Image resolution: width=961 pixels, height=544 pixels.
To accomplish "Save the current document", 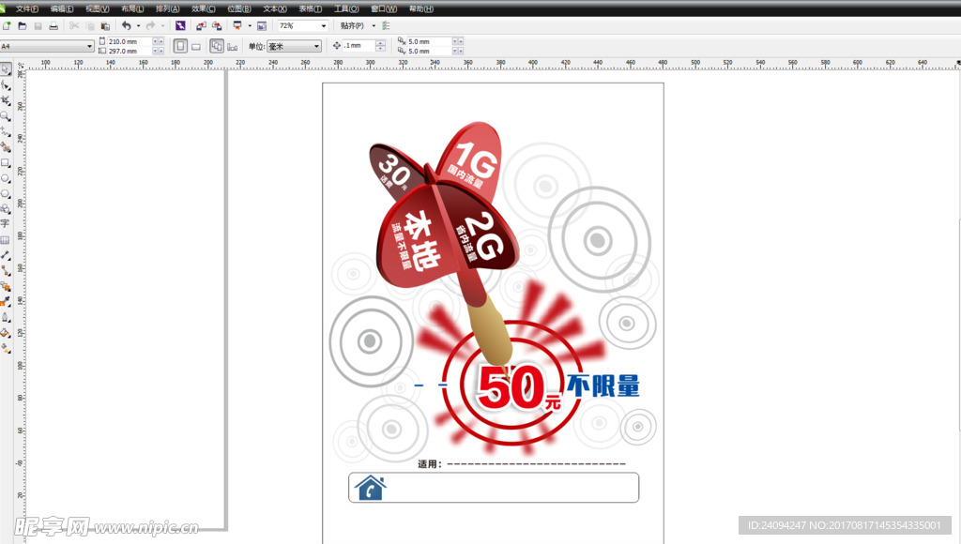I will point(38,25).
